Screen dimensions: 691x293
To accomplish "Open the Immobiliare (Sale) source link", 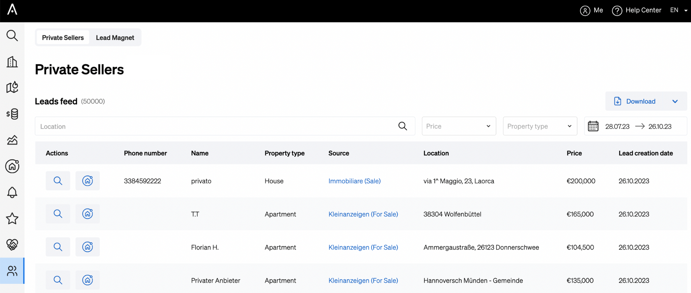I will (x=354, y=181).
